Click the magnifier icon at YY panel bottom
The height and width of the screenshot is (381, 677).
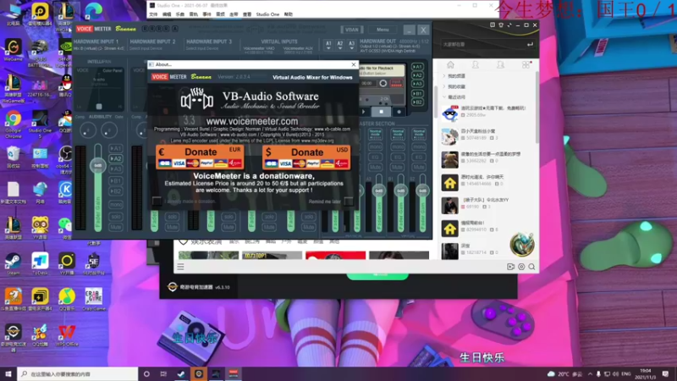pyautogui.click(x=532, y=267)
